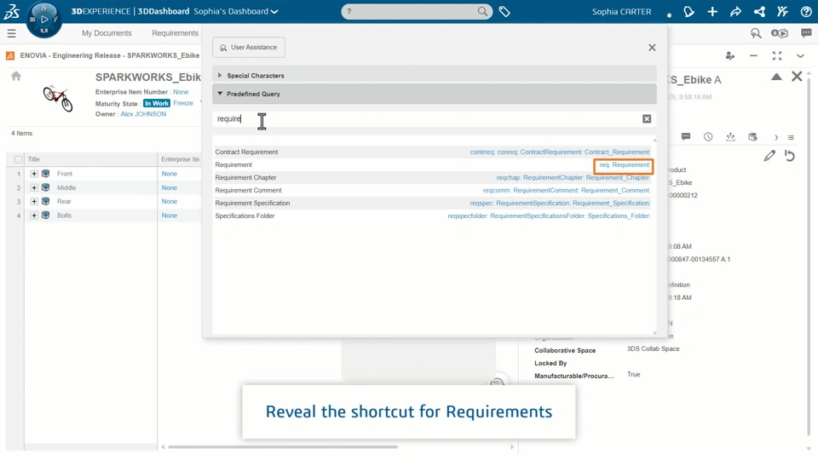Click the share arrow icon

(735, 11)
